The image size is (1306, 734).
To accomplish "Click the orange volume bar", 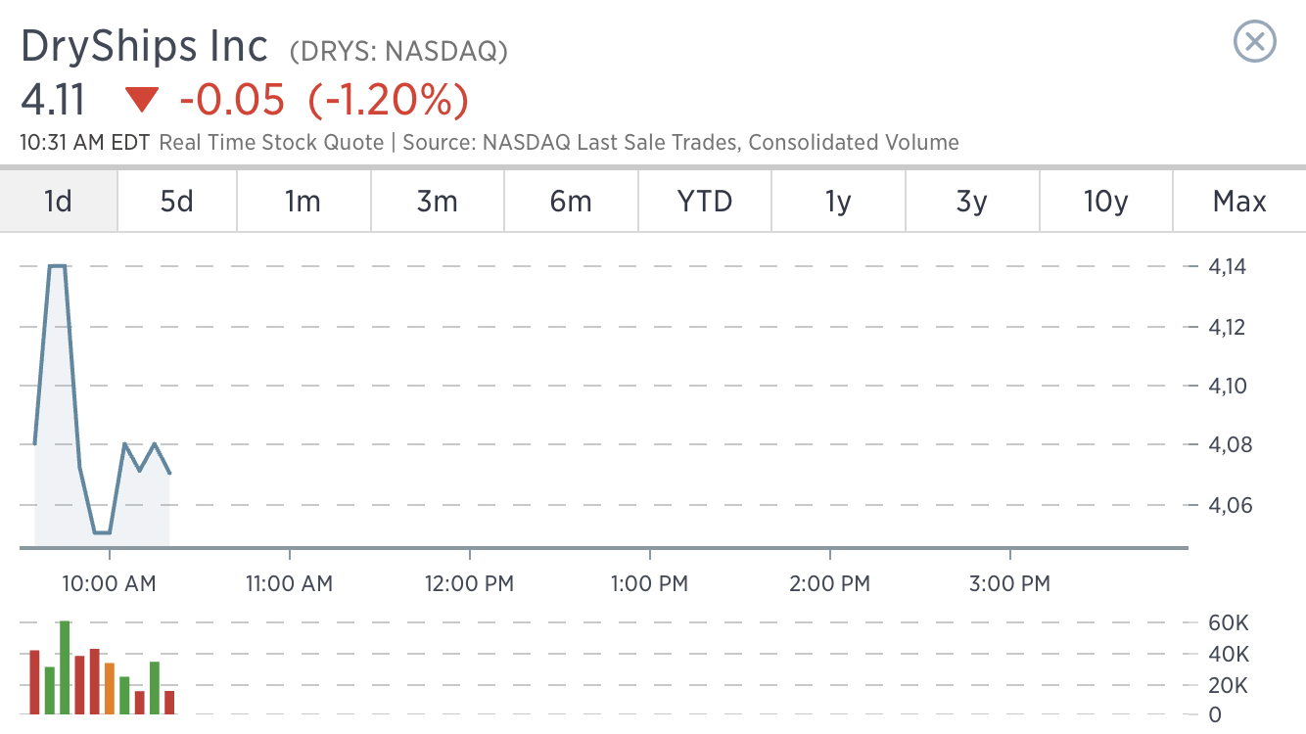I will pos(110,689).
